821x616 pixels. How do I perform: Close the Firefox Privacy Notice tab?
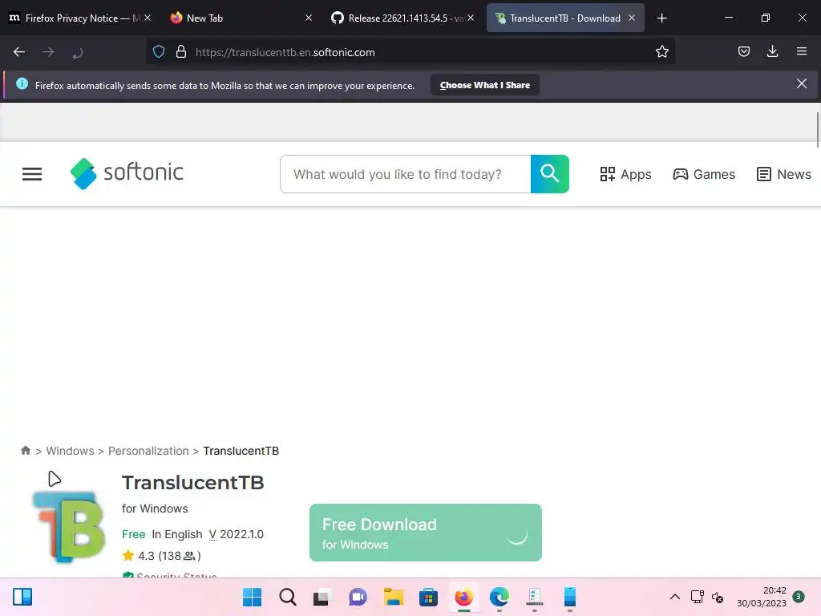[x=148, y=18]
